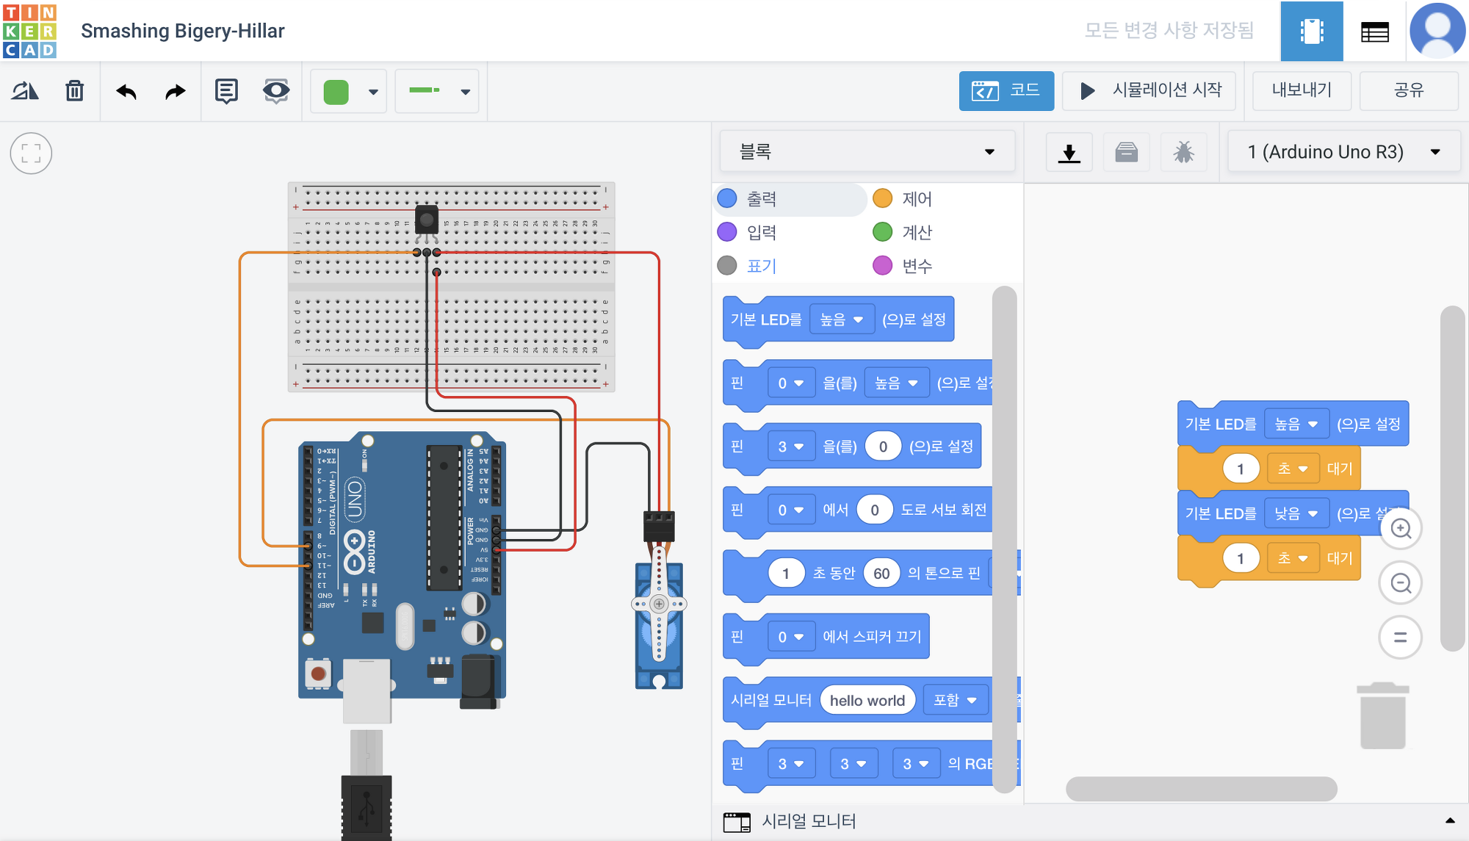Click the green wire color swatch
The image size is (1469, 841).
pyautogui.click(x=336, y=92)
